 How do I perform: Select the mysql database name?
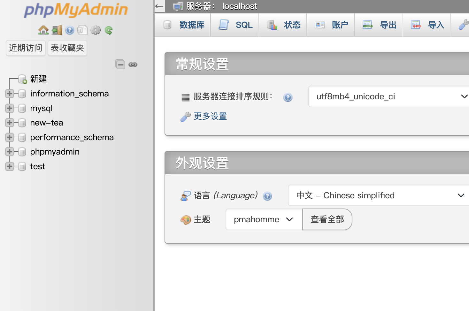pos(41,109)
